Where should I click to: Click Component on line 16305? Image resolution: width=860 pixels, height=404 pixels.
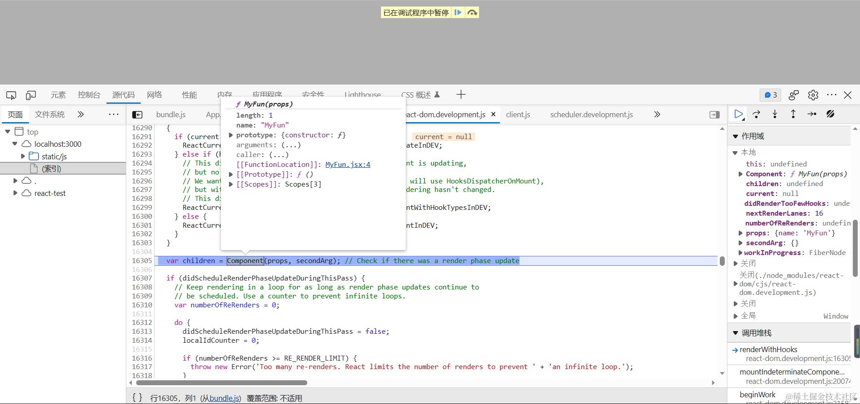pos(245,261)
